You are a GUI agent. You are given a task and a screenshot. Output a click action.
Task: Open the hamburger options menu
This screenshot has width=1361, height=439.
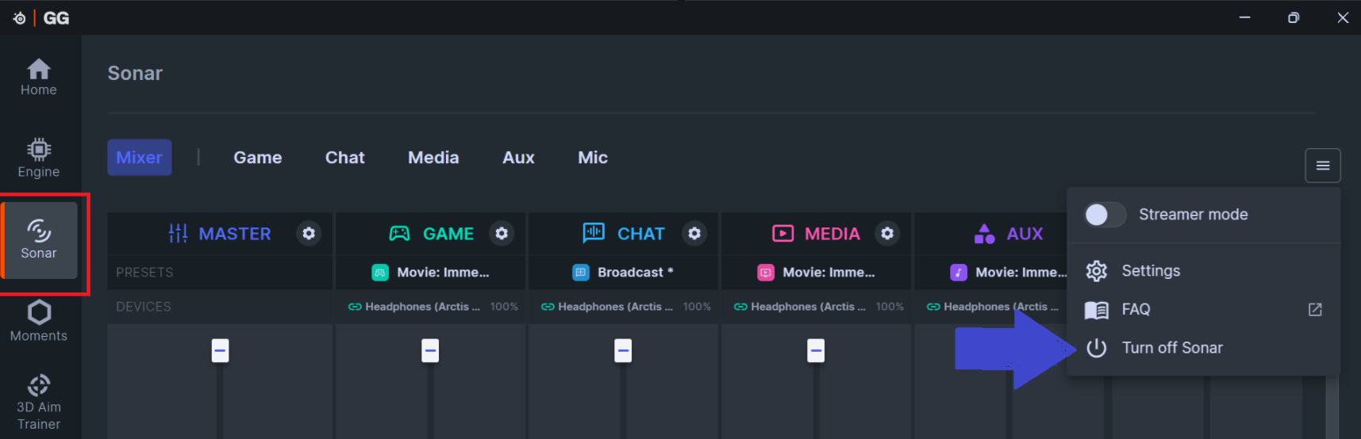(x=1322, y=166)
